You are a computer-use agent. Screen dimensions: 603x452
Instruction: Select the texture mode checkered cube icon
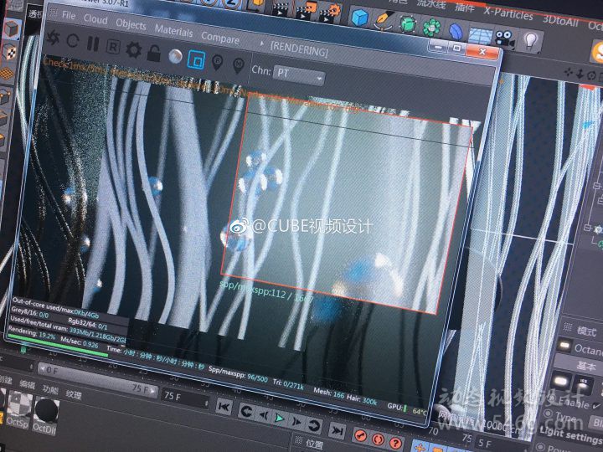click(9, 52)
